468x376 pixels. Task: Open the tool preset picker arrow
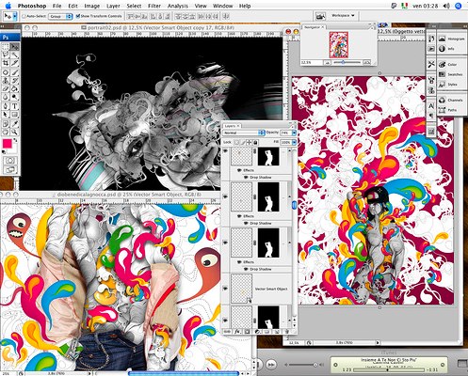coord(15,16)
